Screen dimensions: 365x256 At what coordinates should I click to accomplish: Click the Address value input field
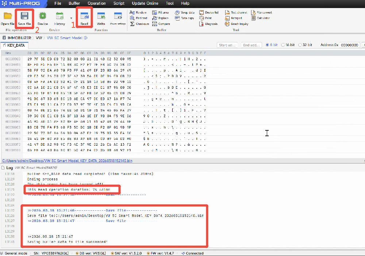(349, 45)
